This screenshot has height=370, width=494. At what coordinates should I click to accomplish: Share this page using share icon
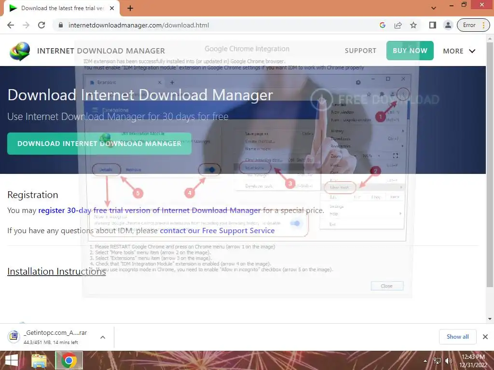[398, 25]
